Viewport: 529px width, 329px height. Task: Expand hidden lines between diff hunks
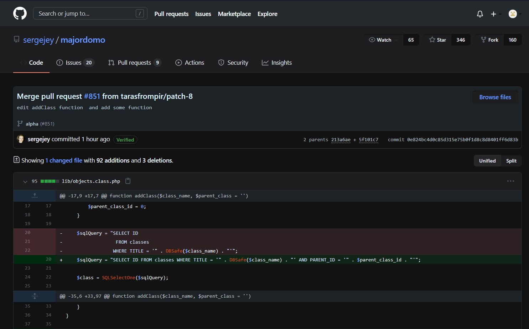click(35, 296)
